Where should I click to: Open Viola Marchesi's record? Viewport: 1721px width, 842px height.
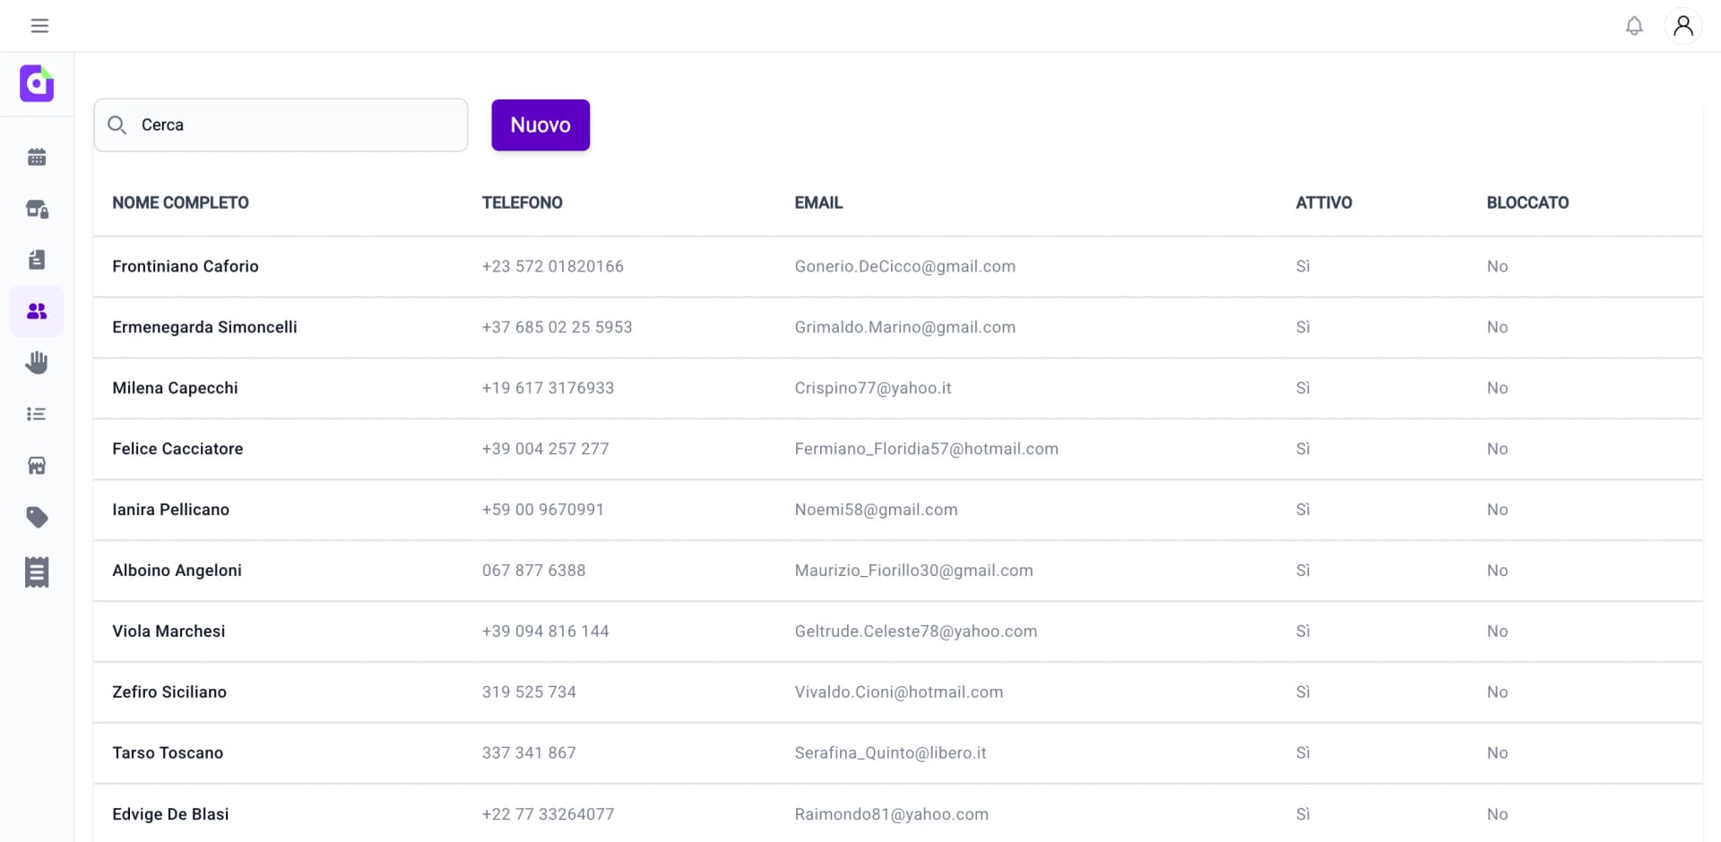click(x=897, y=631)
